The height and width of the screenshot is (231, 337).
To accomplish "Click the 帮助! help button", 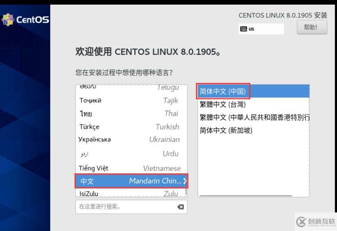I will [x=312, y=28].
